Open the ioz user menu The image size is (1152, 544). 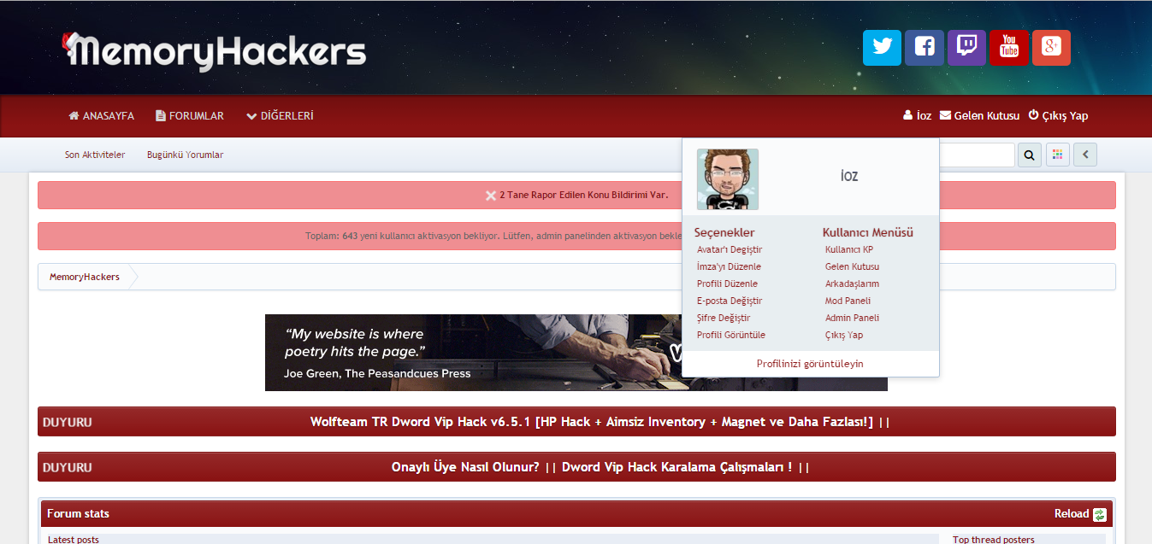(917, 116)
